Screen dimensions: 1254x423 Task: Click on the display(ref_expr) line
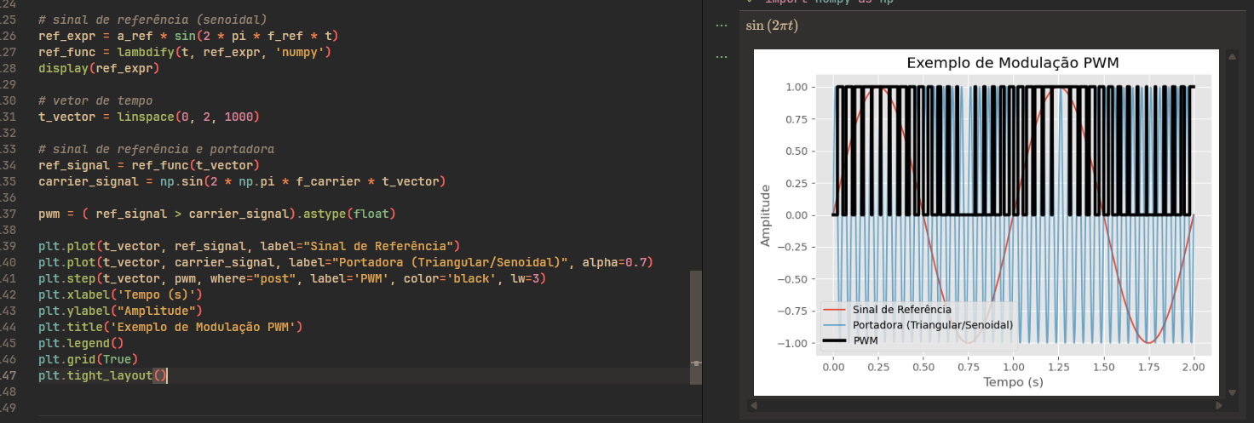pyautogui.click(x=99, y=68)
